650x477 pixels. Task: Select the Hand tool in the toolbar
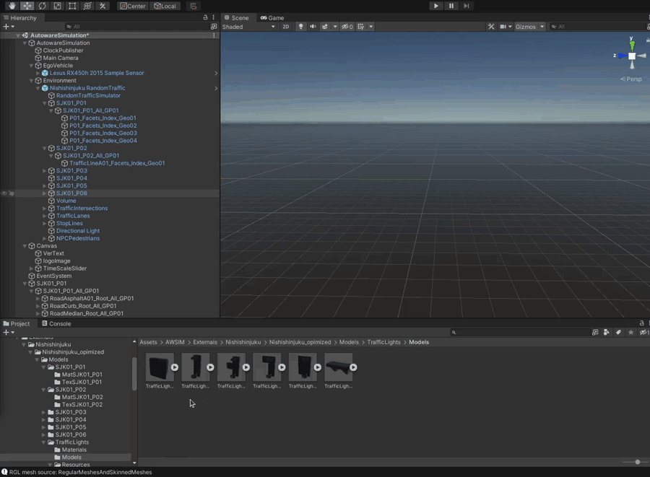[x=12, y=6]
